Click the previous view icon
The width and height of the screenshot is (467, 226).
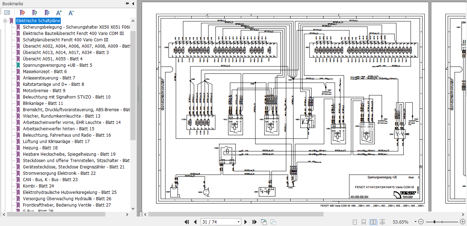(x=264, y=222)
